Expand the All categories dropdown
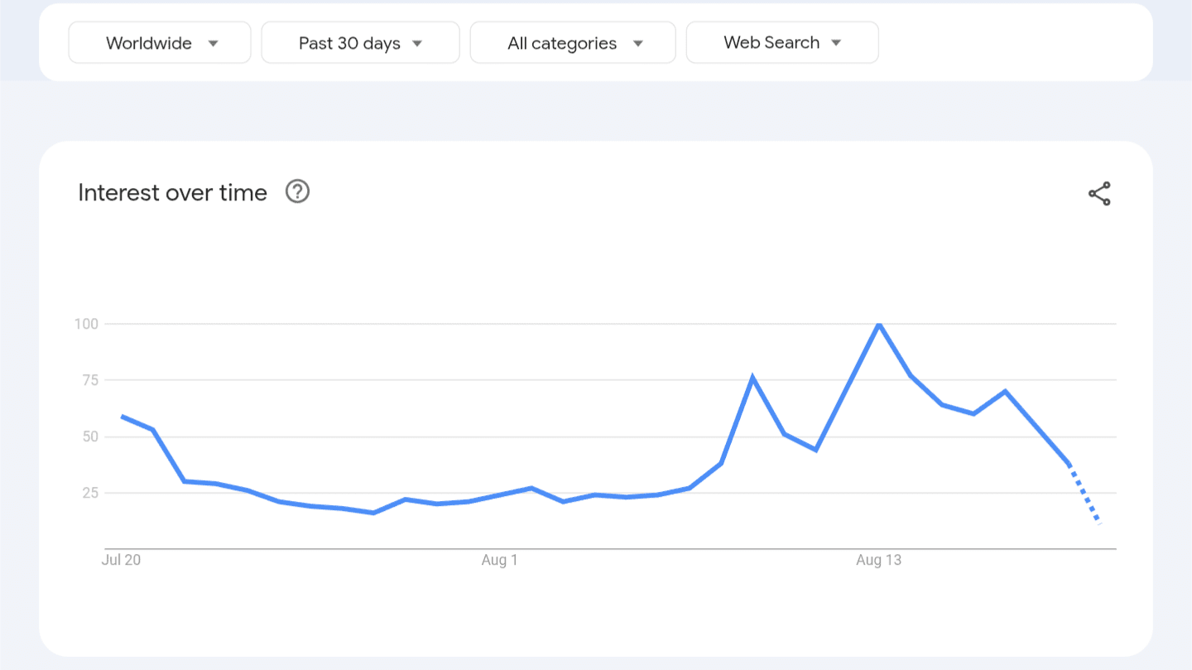This screenshot has width=1192, height=670. 572,43
